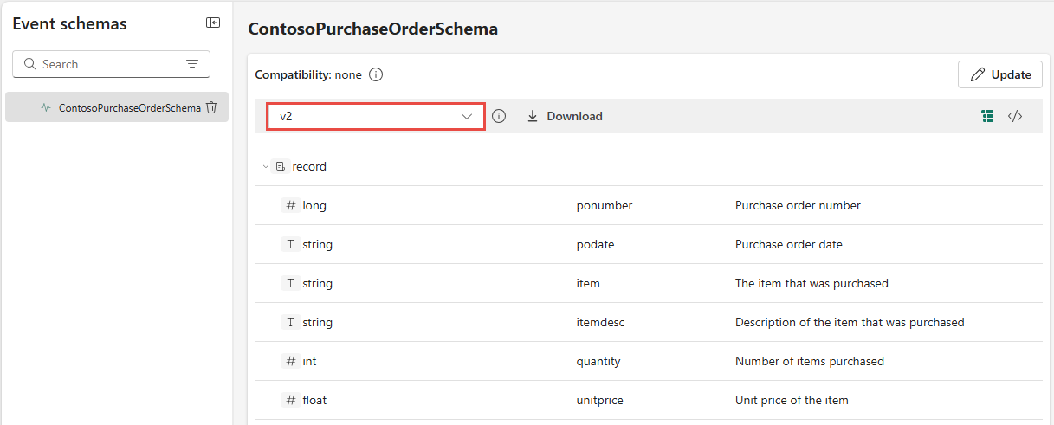
Task: Collapse the Event schemas side panel
Action: point(213,23)
